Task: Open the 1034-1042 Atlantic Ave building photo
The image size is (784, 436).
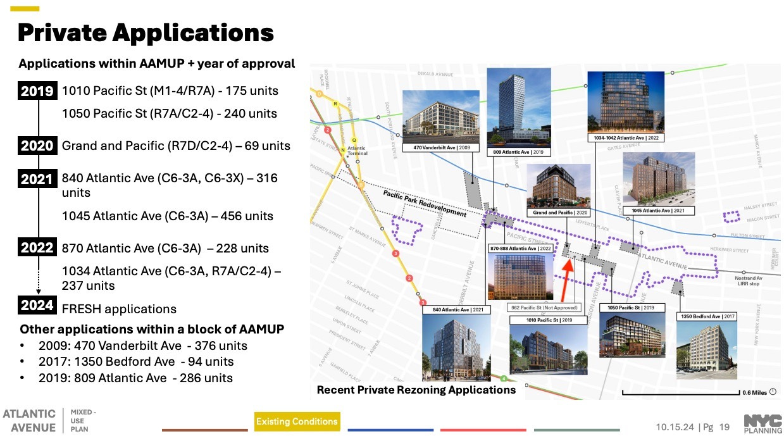Action: coord(626,102)
